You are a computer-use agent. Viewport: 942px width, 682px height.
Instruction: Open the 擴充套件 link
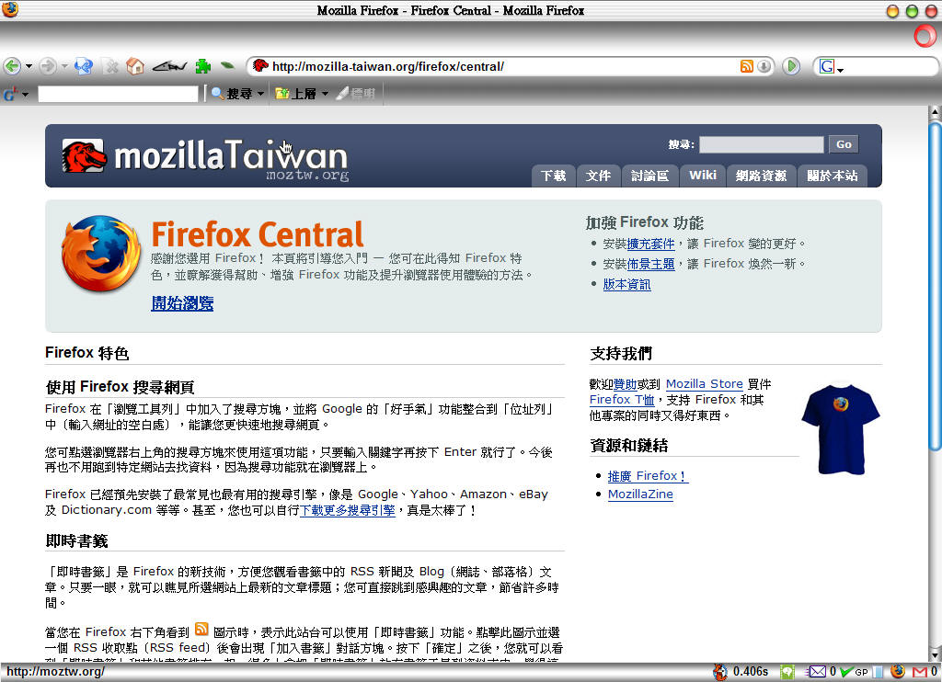pyautogui.click(x=650, y=244)
